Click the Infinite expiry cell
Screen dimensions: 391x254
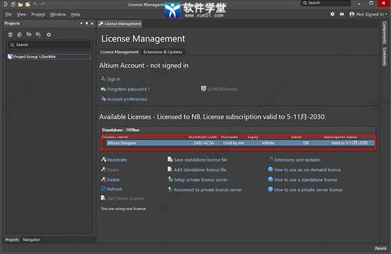click(x=268, y=143)
